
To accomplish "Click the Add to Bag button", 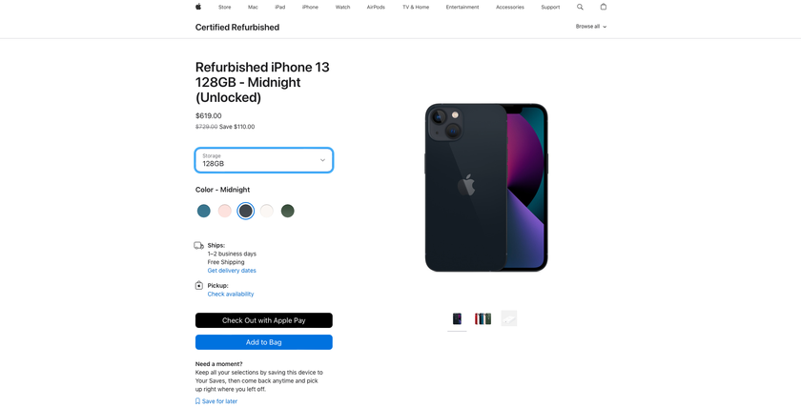I will tap(264, 342).
